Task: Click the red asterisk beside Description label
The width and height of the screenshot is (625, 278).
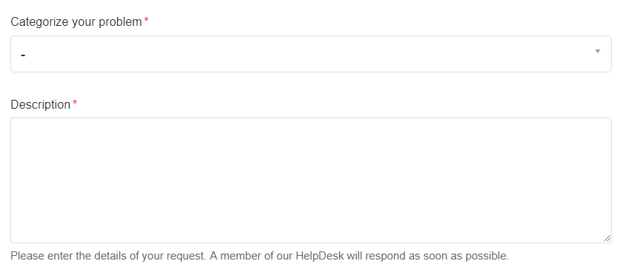Action: pyautogui.click(x=75, y=103)
